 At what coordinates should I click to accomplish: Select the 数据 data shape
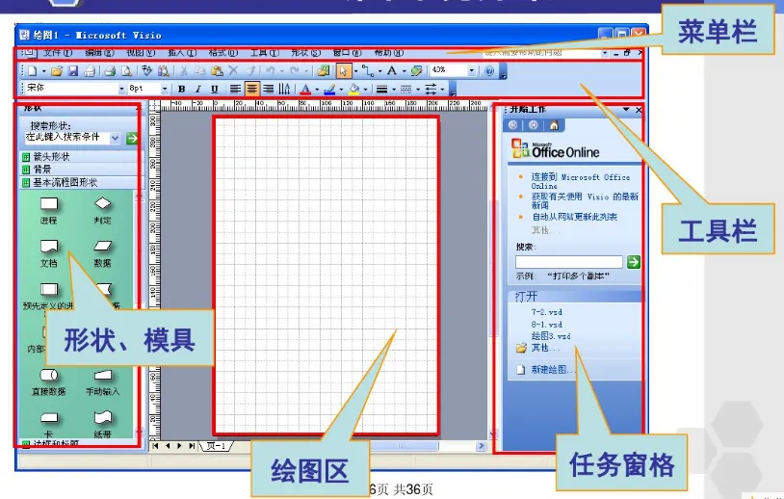(x=102, y=253)
